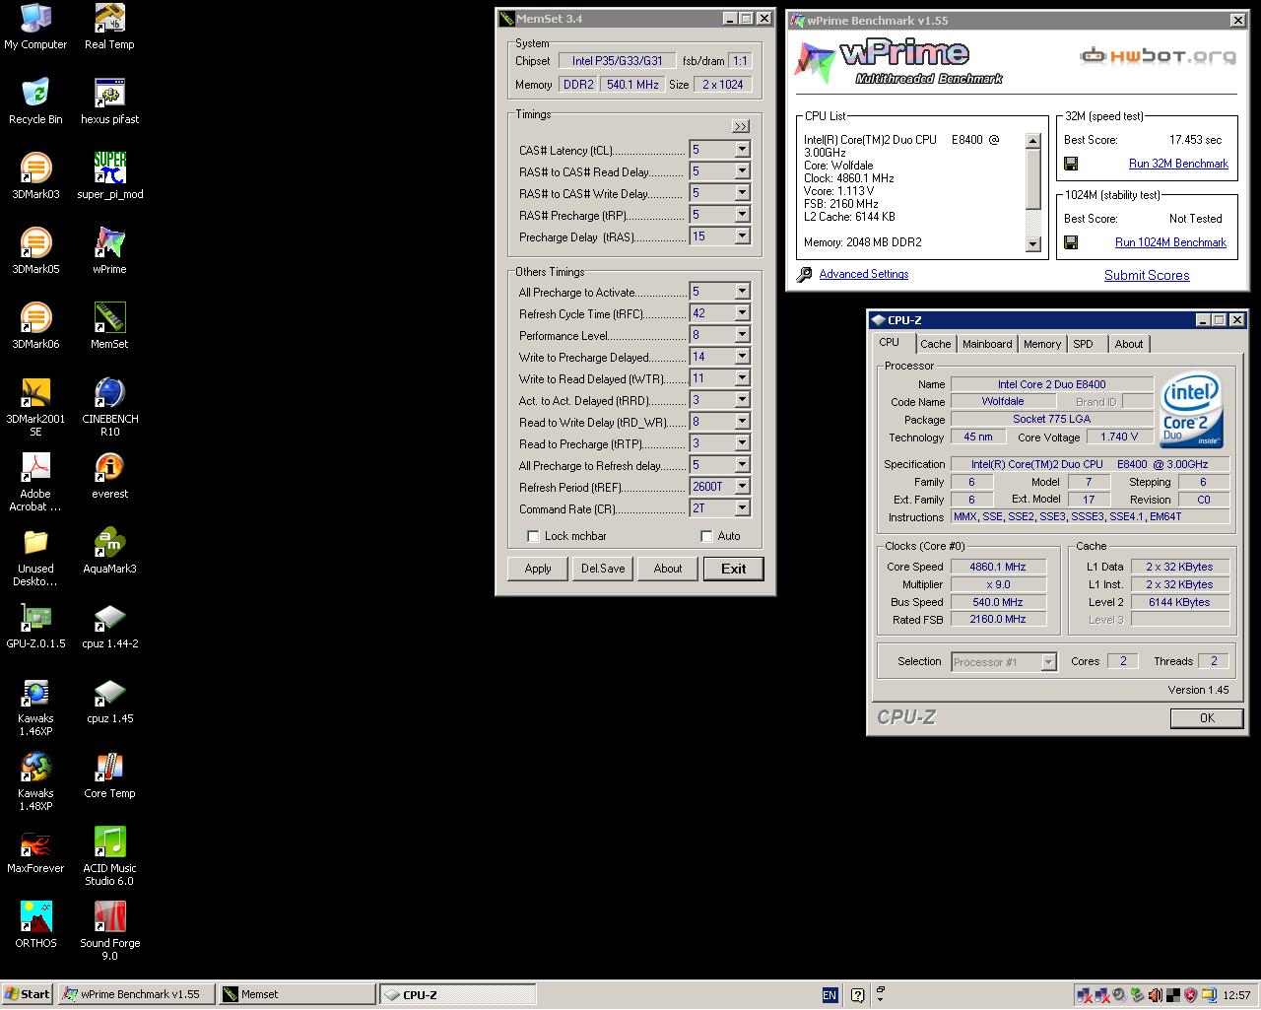Open the Precharge Delay (tRAS) dropdown
The image size is (1261, 1010).
coord(742,236)
